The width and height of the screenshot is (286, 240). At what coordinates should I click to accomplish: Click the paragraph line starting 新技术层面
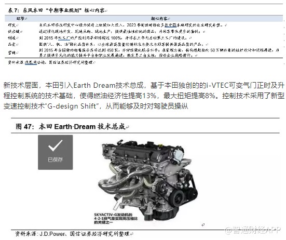tap(144, 85)
